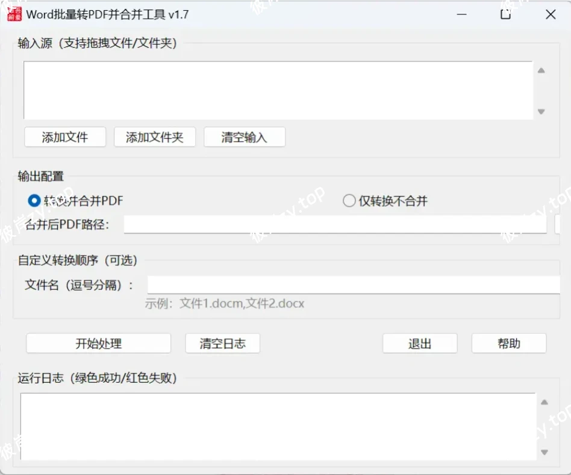Select the 转换并合并PDF radio button
The width and height of the screenshot is (571, 475).
pos(35,200)
